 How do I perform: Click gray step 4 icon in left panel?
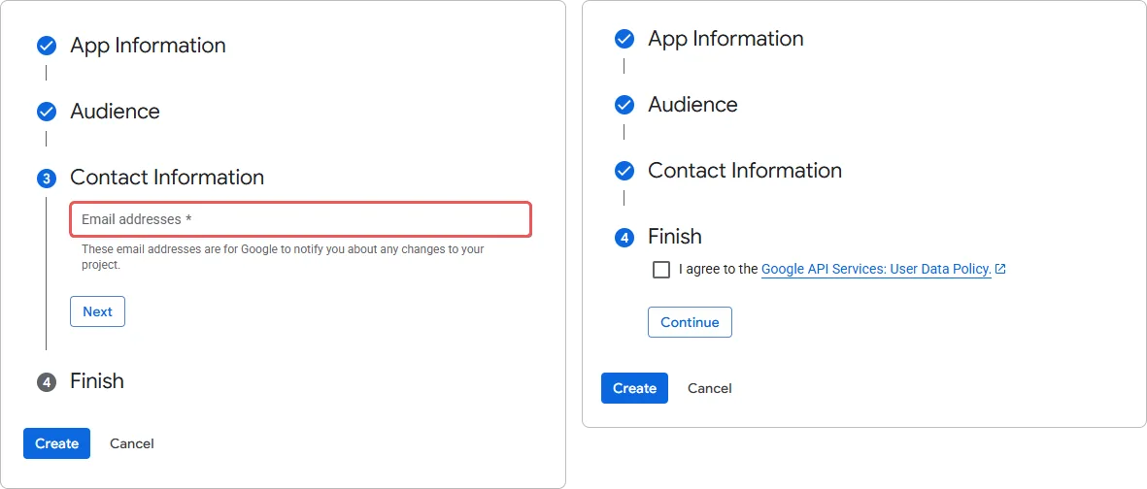click(47, 382)
